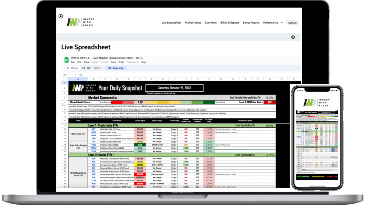Open the File menu
The image size is (365, 205).
[x=73, y=62]
